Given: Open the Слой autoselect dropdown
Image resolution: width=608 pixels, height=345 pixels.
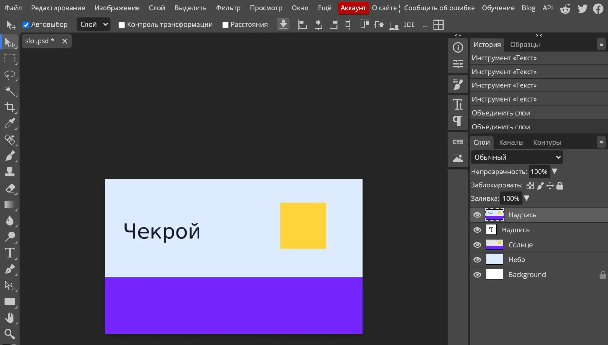Looking at the screenshot, I should click(93, 24).
